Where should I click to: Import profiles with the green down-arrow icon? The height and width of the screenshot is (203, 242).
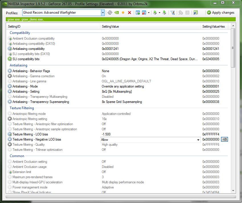(x=164, y=13)
